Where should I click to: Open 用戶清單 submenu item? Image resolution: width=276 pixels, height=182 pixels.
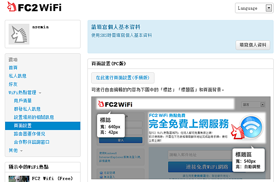pyautogui.click(x=23, y=101)
